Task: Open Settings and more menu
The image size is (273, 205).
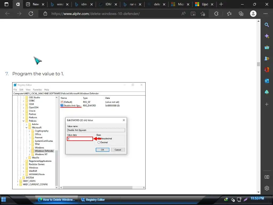Action: pyautogui.click(x=266, y=14)
